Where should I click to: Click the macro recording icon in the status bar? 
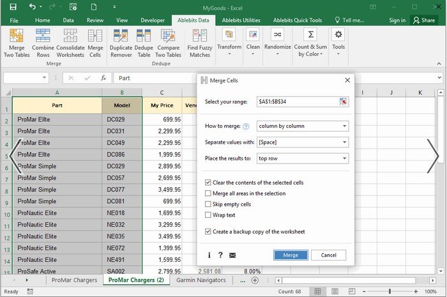tap(30, 291)
